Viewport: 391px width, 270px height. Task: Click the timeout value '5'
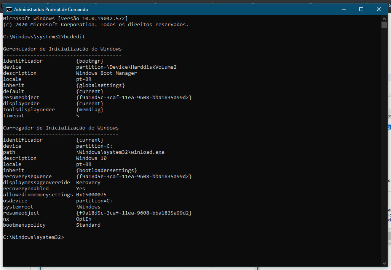coord(78,116)
